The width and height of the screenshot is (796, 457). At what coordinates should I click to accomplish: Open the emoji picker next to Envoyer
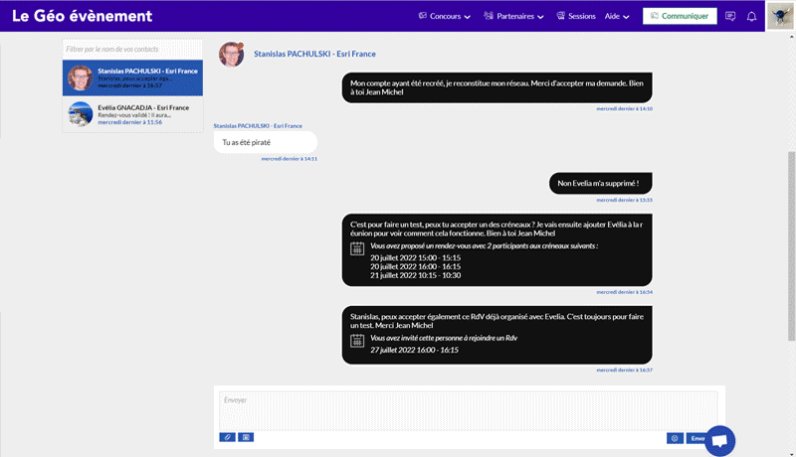point(675,438)
